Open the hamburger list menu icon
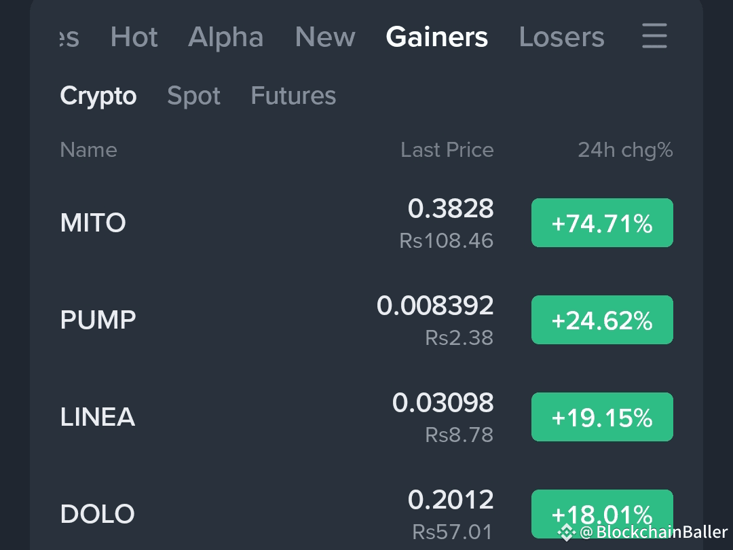Viewport: 733px width, 550px height. [x=654, y=36]
